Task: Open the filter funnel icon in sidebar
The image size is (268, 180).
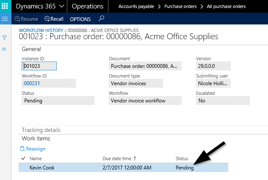Action: 5,38
